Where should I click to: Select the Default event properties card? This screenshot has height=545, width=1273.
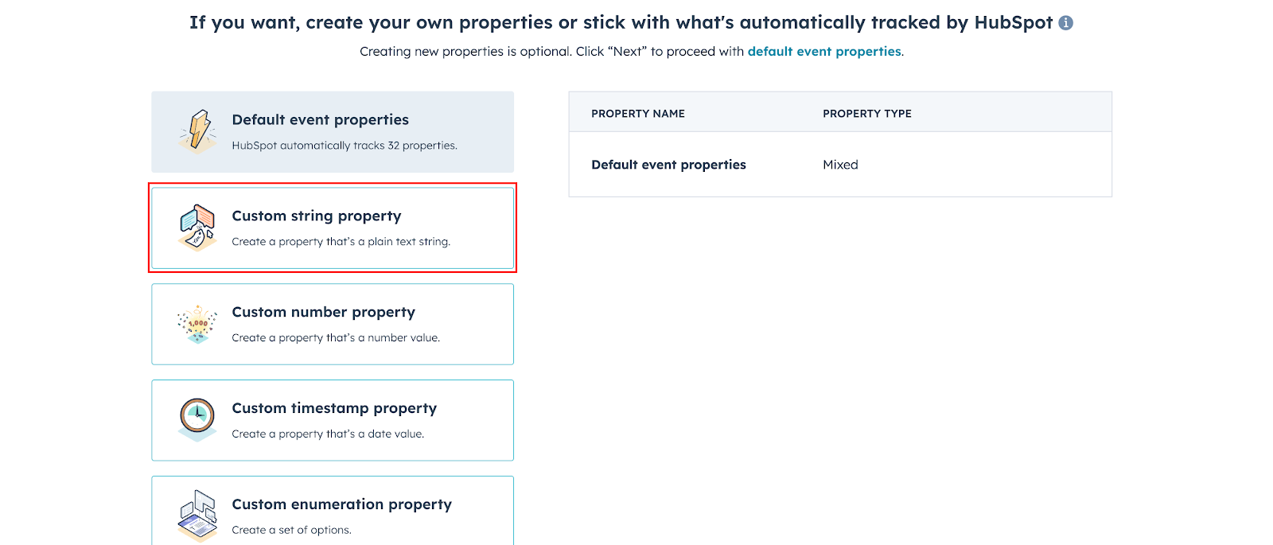pos(333,131)
